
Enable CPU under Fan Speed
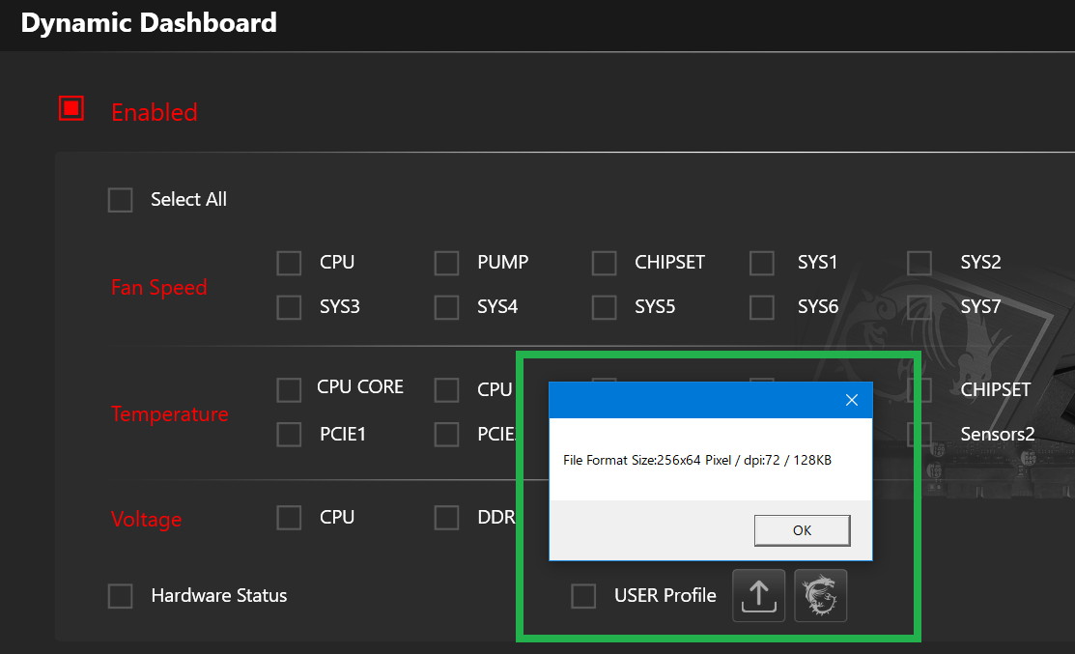(x=289, y=263)
